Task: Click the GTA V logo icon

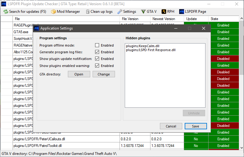Action: click(143, 12)
